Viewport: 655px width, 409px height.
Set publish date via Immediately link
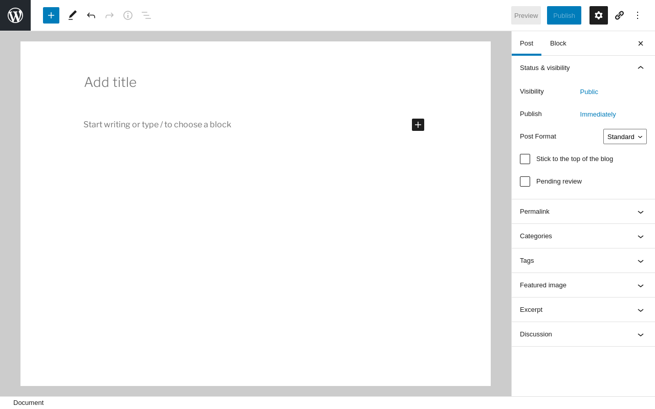pyautogui.click(x=598, y=115)
